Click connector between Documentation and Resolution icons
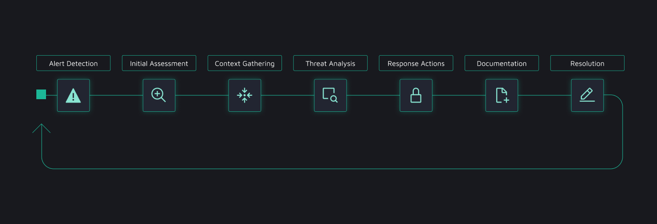This screenshot has height=224, width=657. (x=544, y=95)
